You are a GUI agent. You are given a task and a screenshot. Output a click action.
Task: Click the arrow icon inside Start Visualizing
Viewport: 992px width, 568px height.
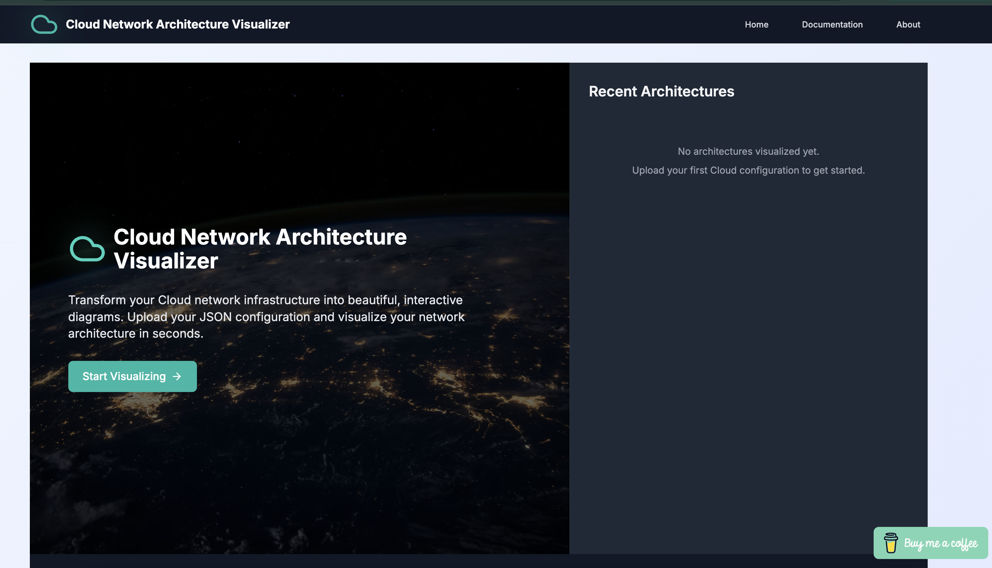pyautogui.click(x=177, y=376)
